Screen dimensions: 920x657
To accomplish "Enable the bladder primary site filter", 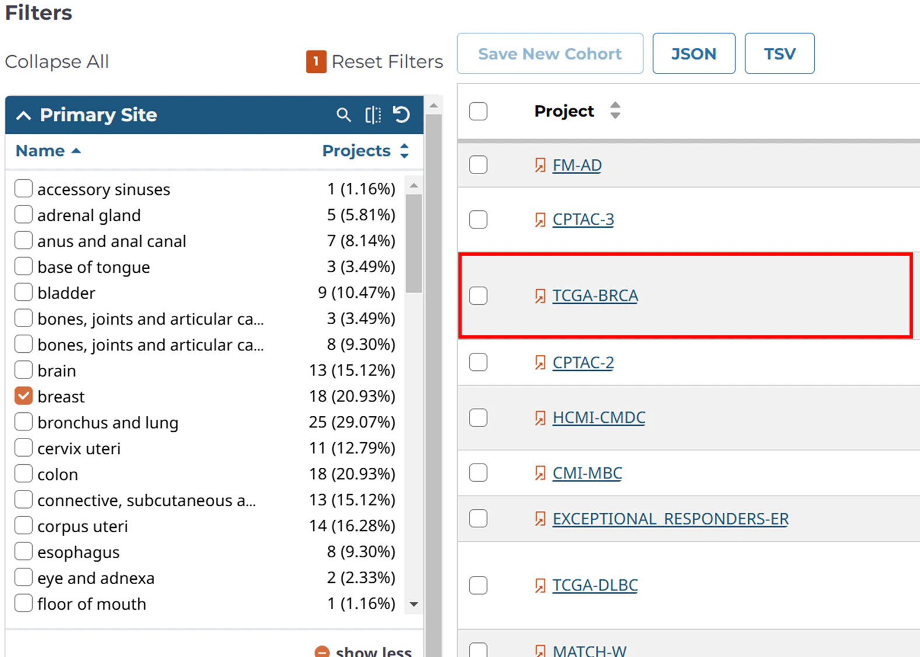I will point(23,292).
